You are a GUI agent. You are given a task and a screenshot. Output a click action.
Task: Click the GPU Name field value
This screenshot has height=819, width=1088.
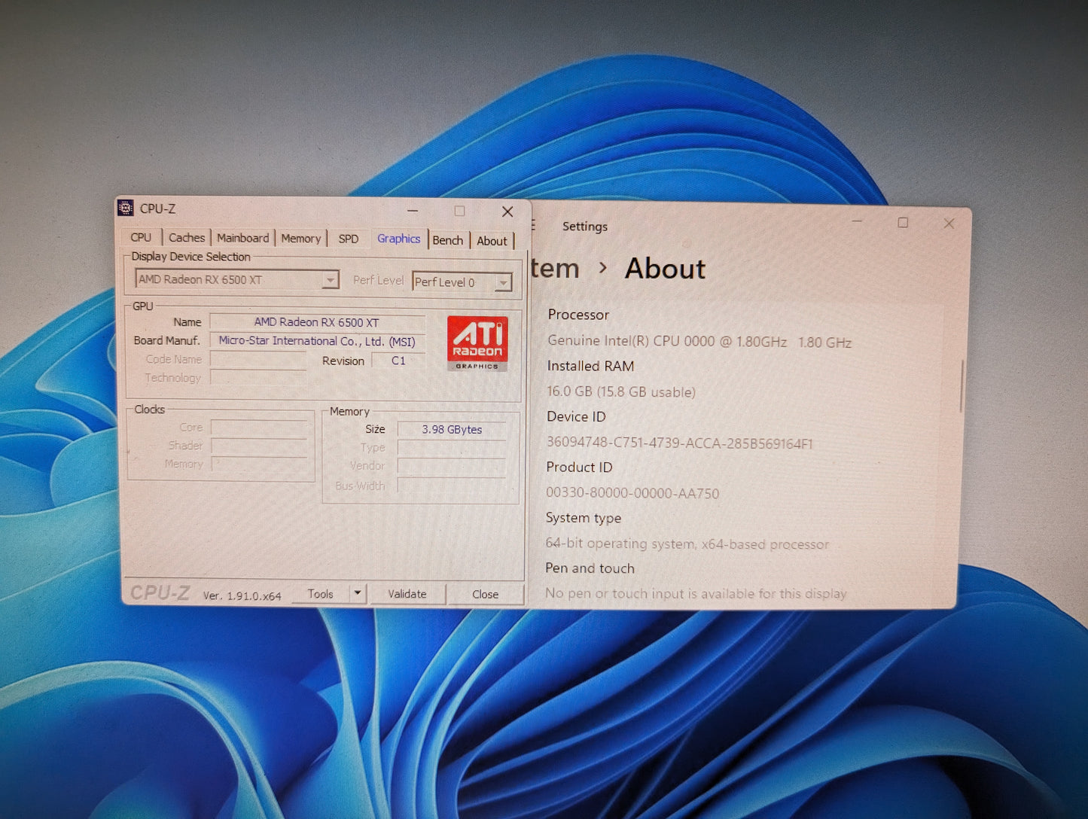[x=317, y=322]
